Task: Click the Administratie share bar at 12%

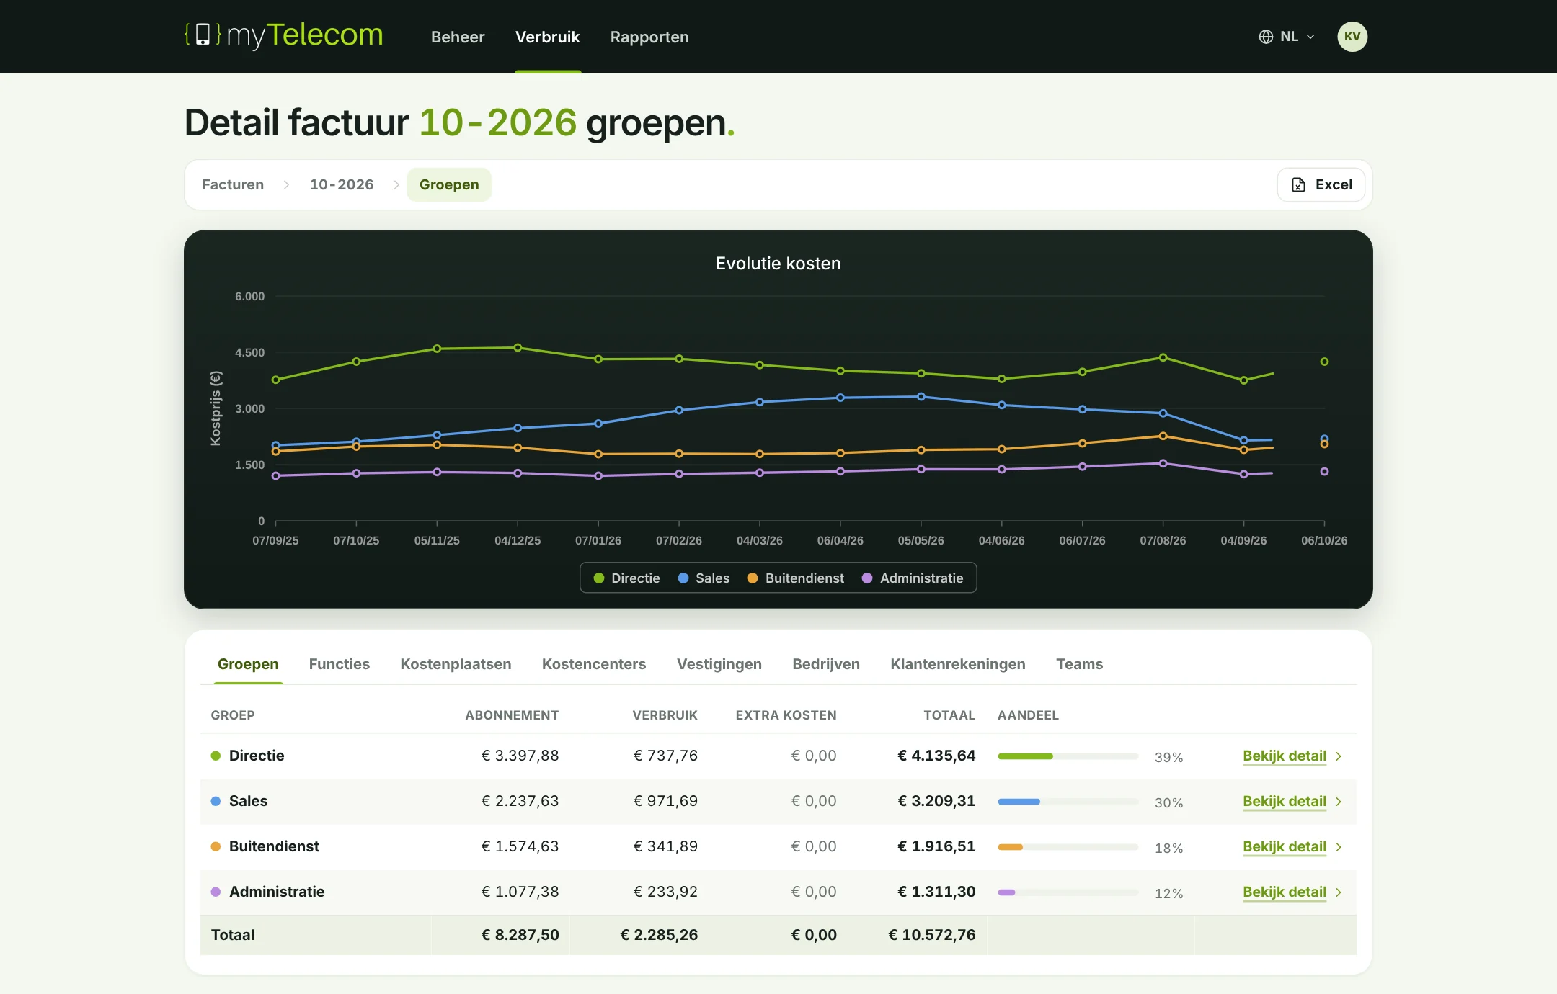Action: coord(1068,892)
